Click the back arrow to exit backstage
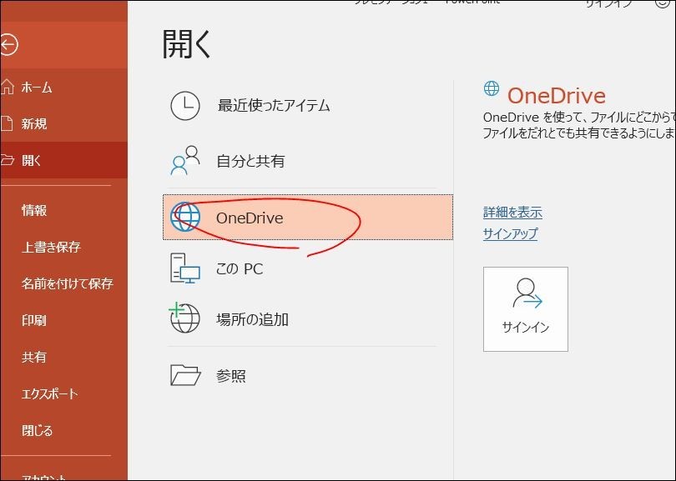 tap(8, 45)
